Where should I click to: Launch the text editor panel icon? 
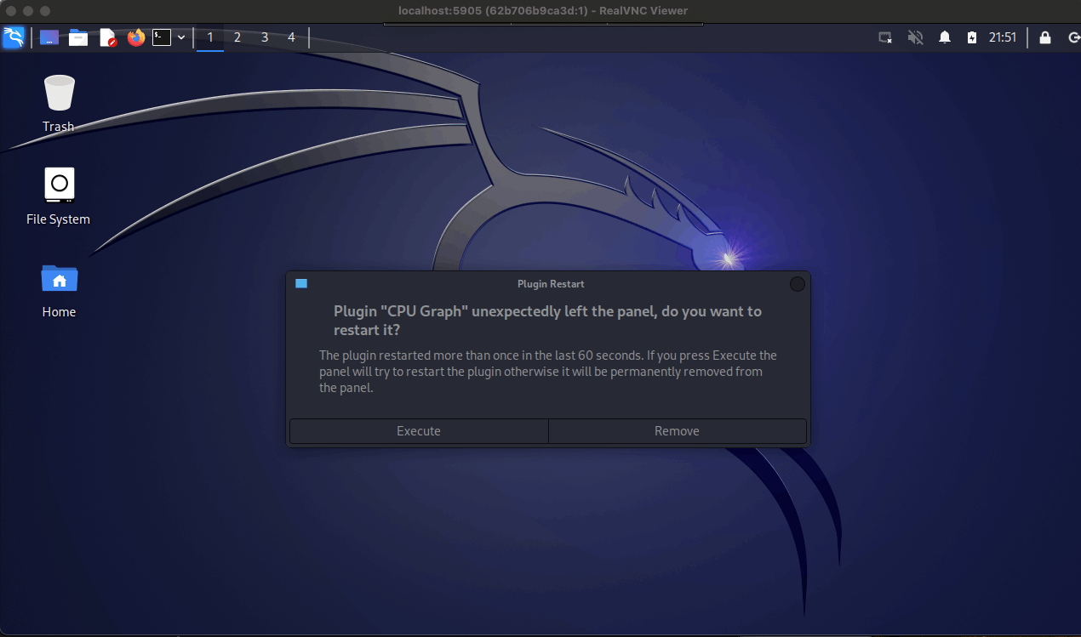tap(107, 37)
